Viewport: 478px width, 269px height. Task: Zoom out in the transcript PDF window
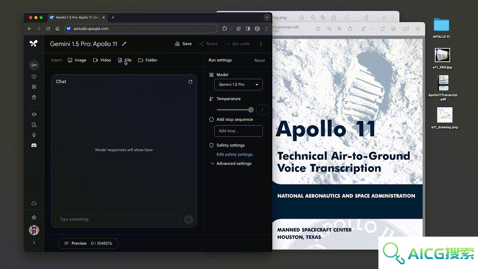pyautogui.click(x=330, y=29)
